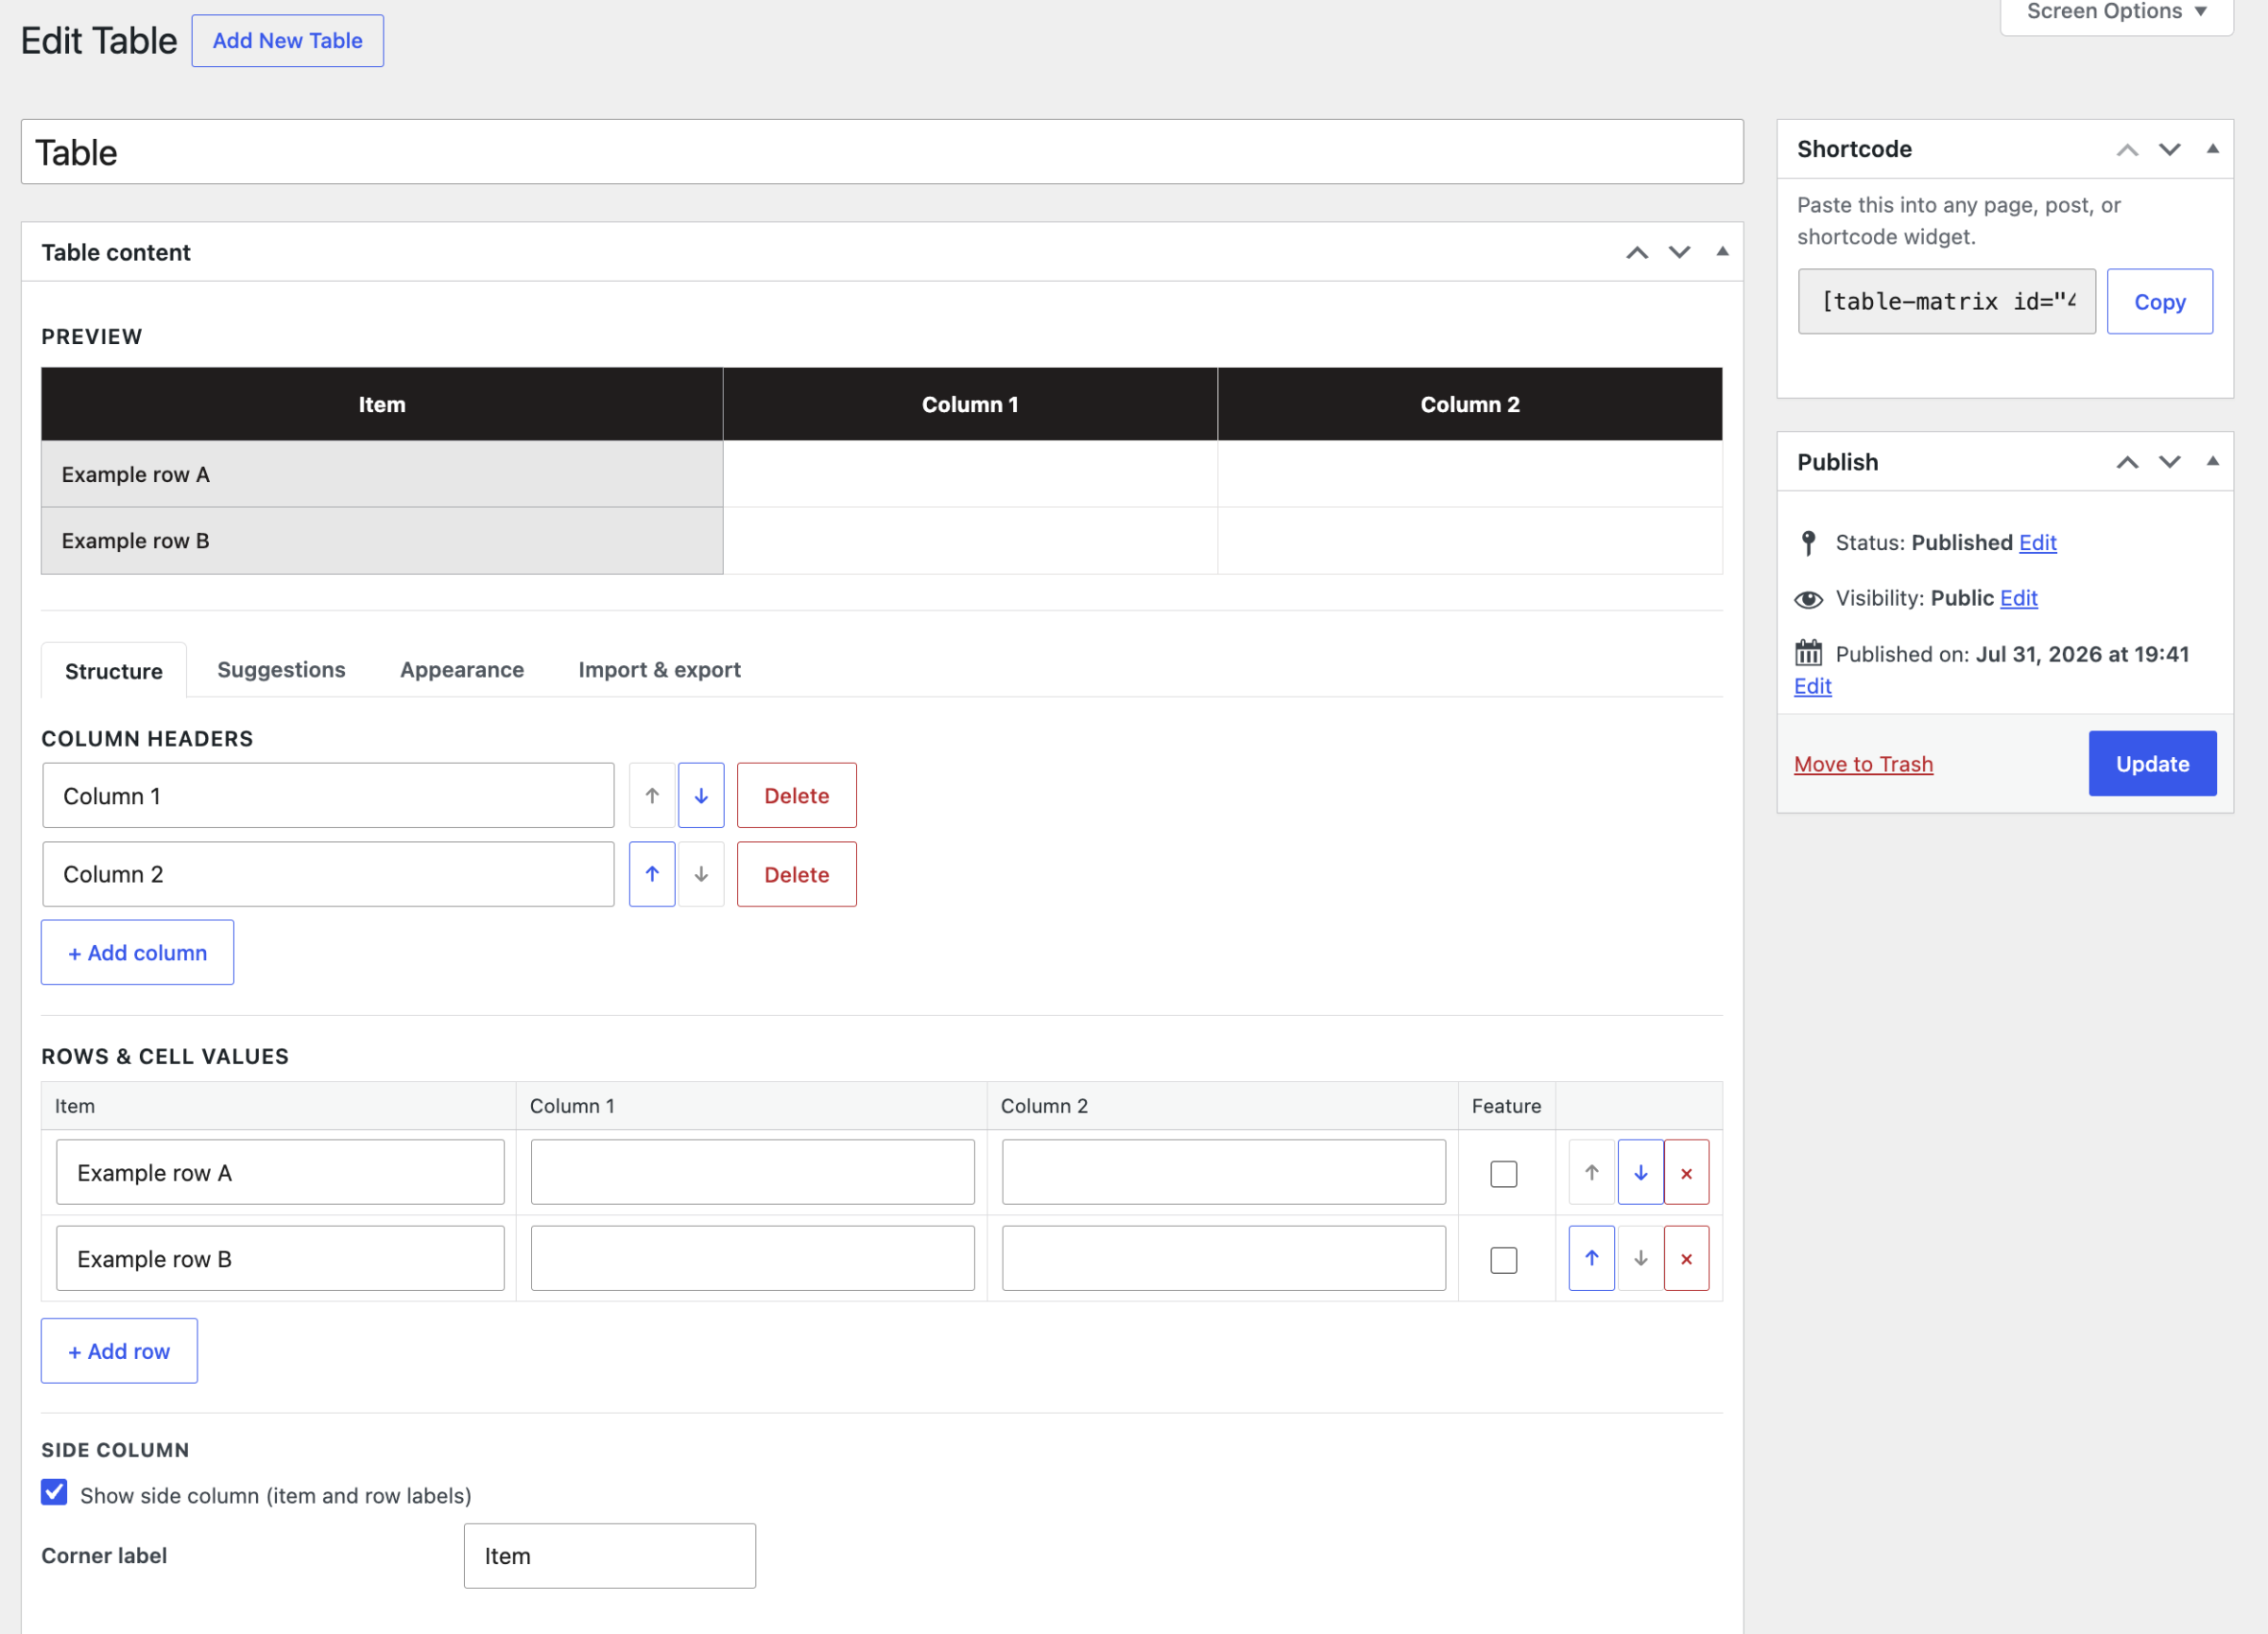Click Example row B Column 2 cell
The image size is (2268, 1634).
pyautogui.click(x=1223, y=1258)
